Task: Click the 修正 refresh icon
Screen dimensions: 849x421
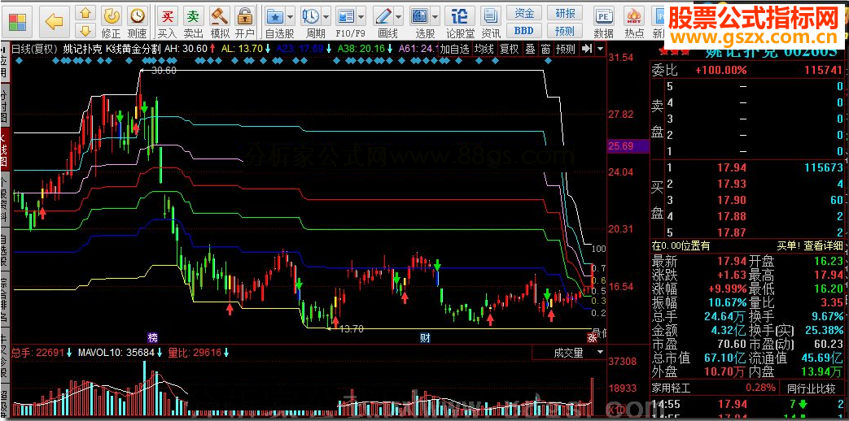Action: [x=112, y=15]
